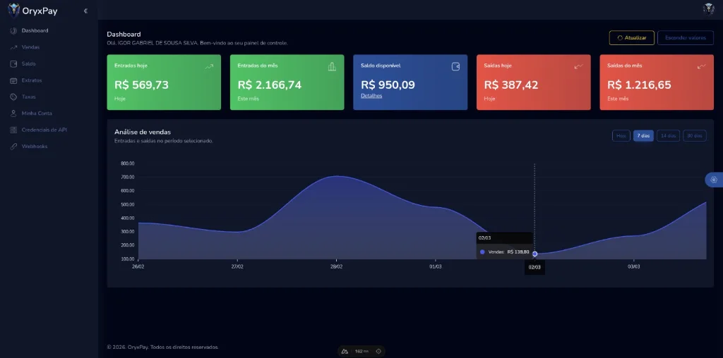
Task: Click the 26/02 x-axis date label
Action: point(138,266)
